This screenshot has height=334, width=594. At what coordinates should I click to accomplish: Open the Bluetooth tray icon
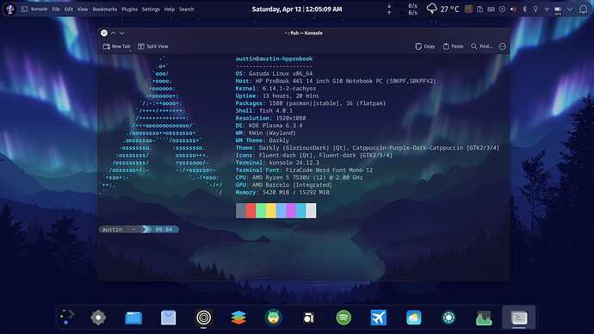tap(524, 9)
